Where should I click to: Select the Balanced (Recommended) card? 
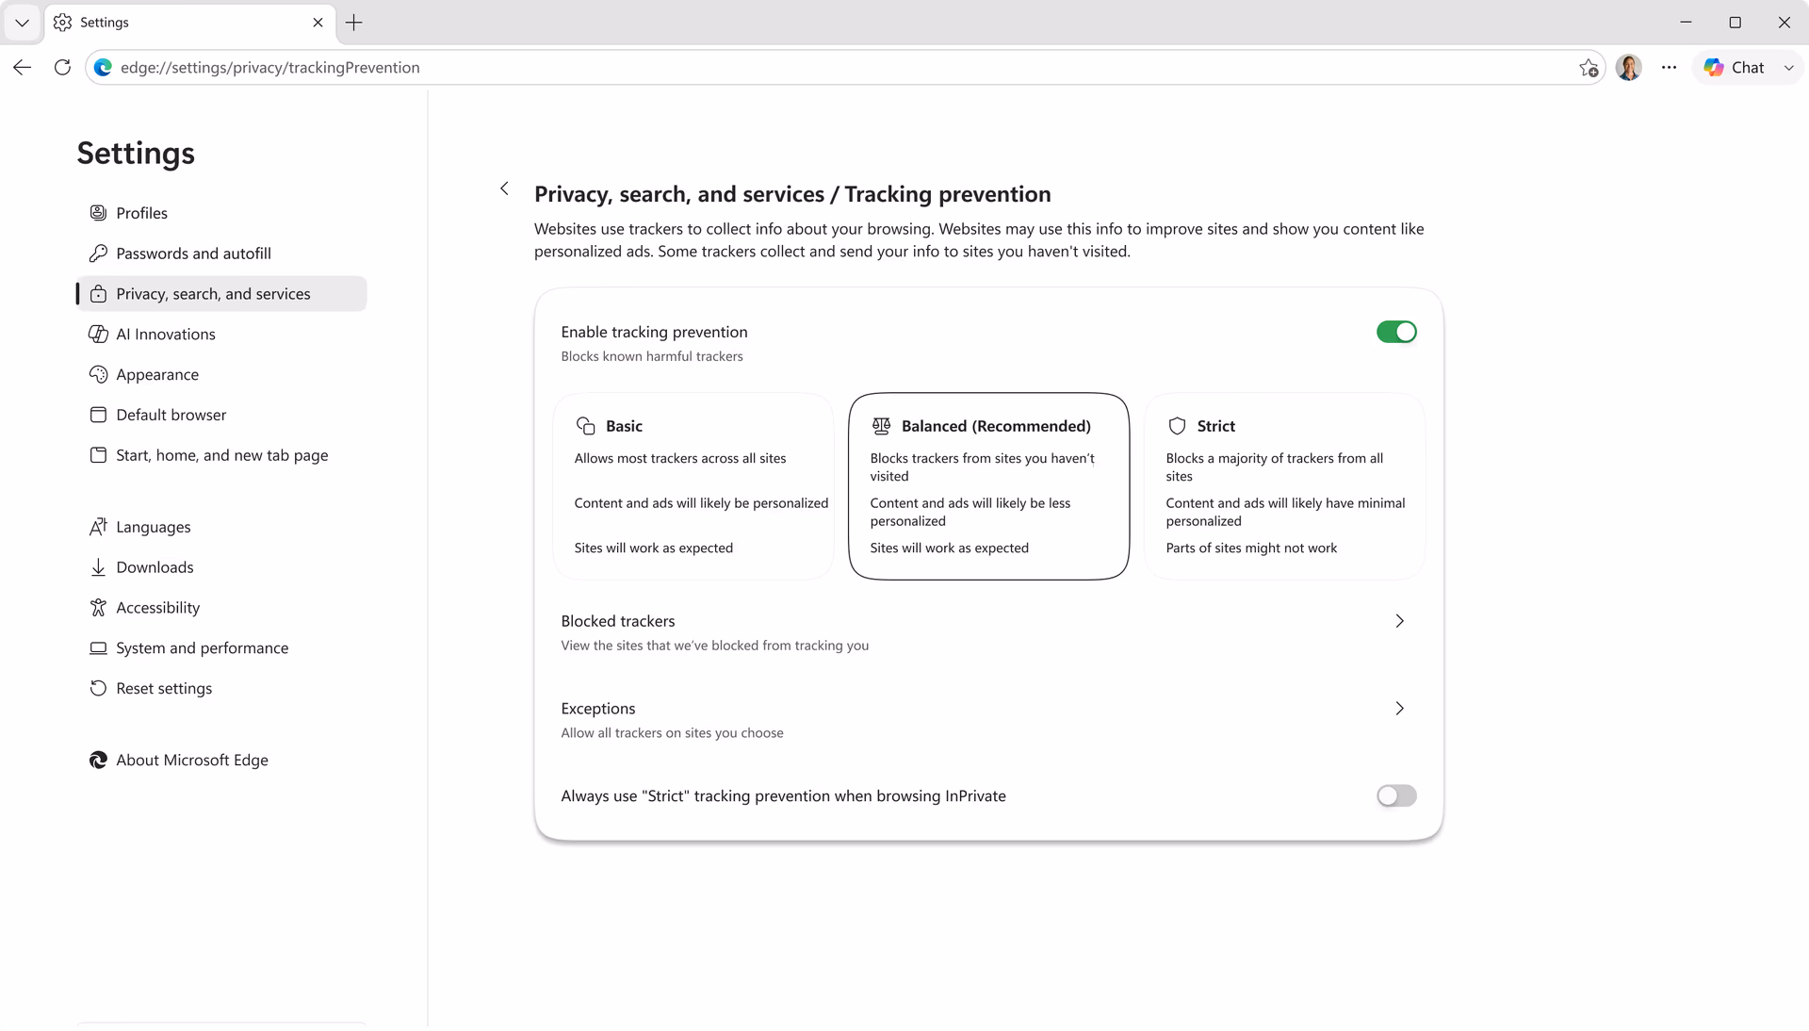[989, 486]
